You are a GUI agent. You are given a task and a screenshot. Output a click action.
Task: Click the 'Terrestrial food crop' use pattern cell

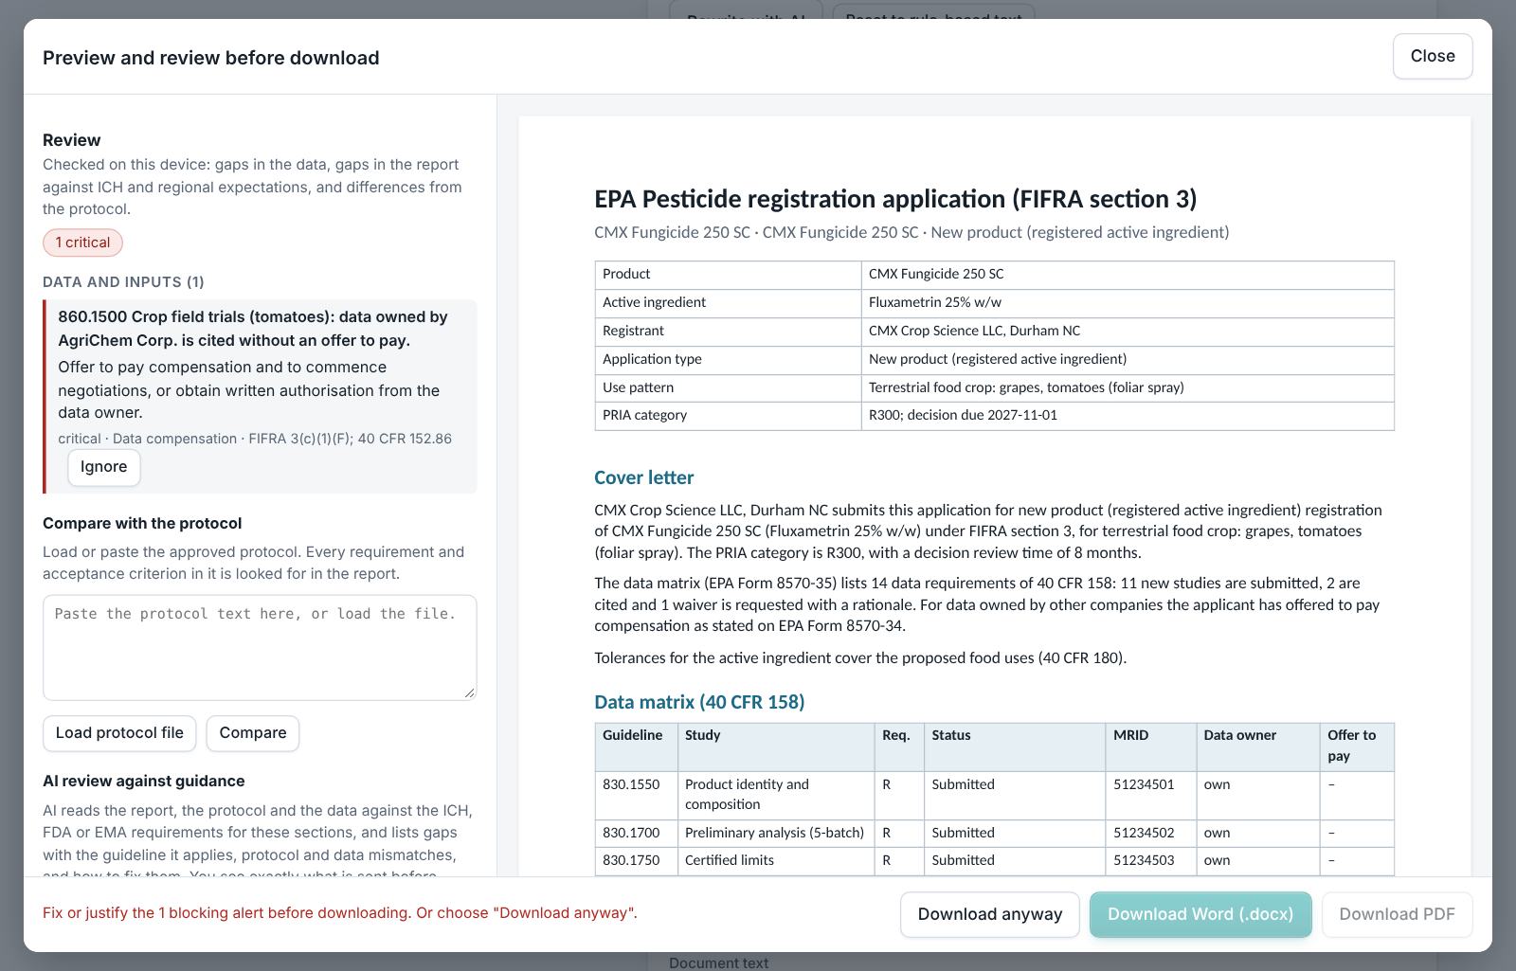click(x=1128, y=387)
